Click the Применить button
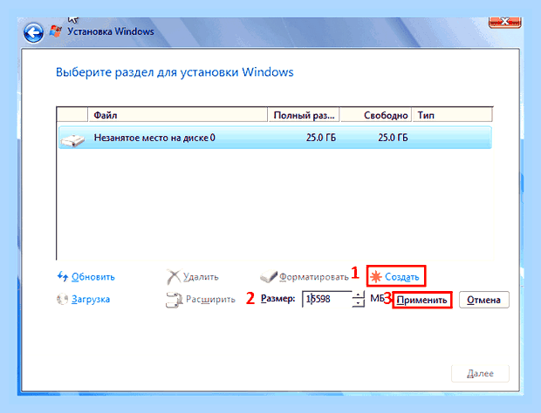Screen dimensions: 541x413 coord(422,300)
